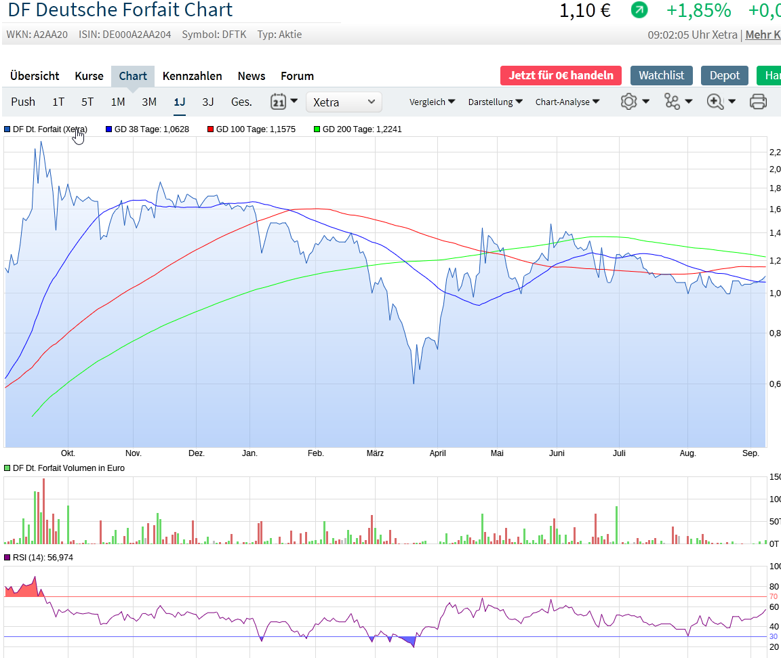This screenshot has height=658, width=781.
Task: Click the Jan. label on time axis
Action: pos(249,453)
